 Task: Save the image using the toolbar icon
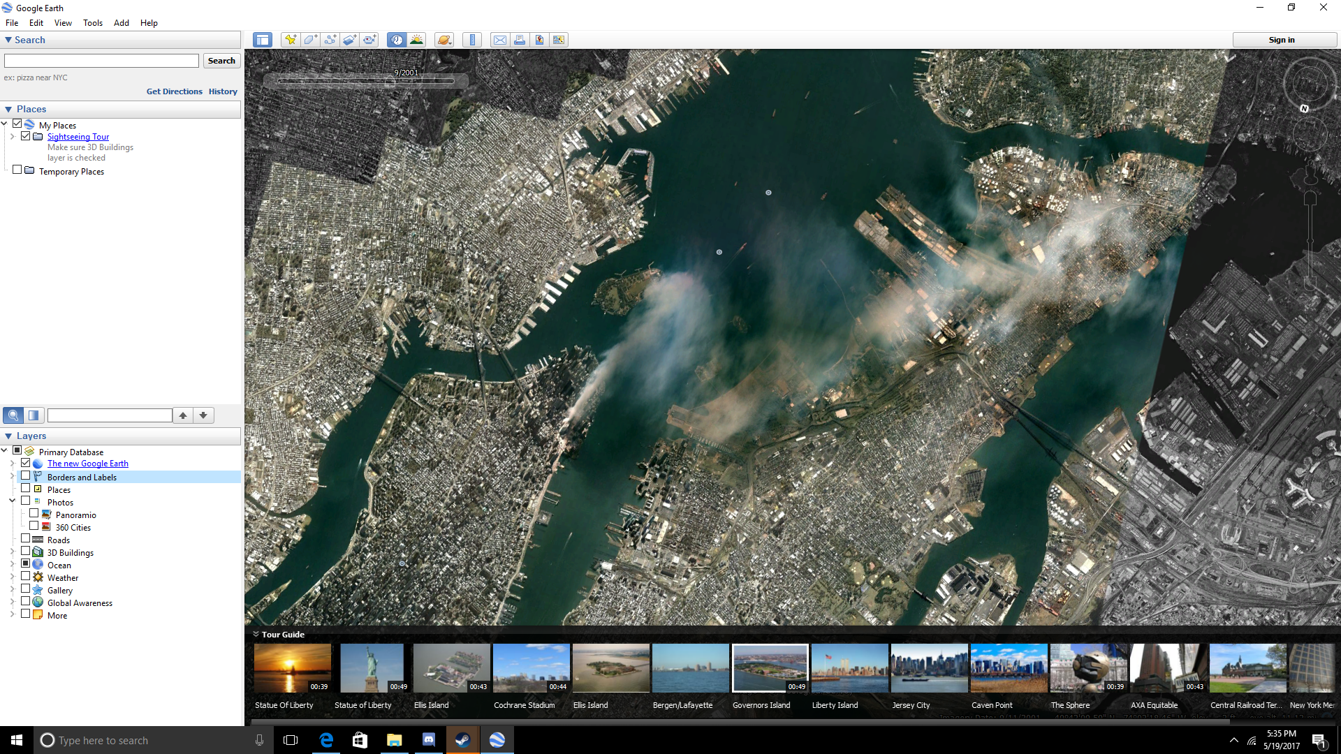click(539, 40)
